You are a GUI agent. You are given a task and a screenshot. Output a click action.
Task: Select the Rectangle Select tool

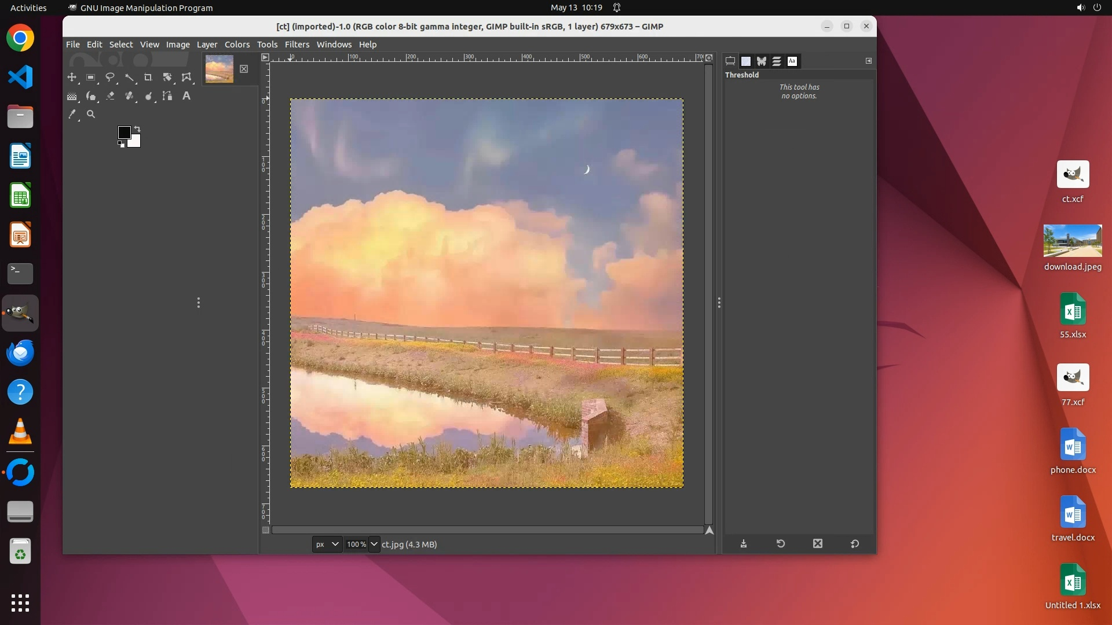(x=91, y=77)
